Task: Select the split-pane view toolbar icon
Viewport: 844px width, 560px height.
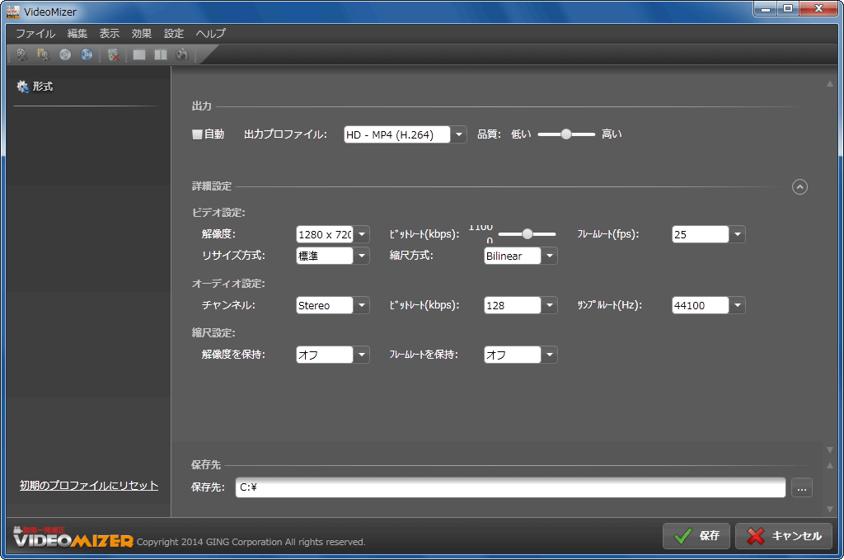Action: [x=161, y=54]
